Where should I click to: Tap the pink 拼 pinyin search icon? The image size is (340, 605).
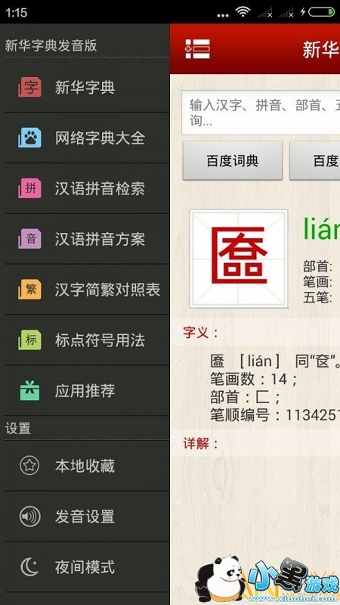click(29, 188)
